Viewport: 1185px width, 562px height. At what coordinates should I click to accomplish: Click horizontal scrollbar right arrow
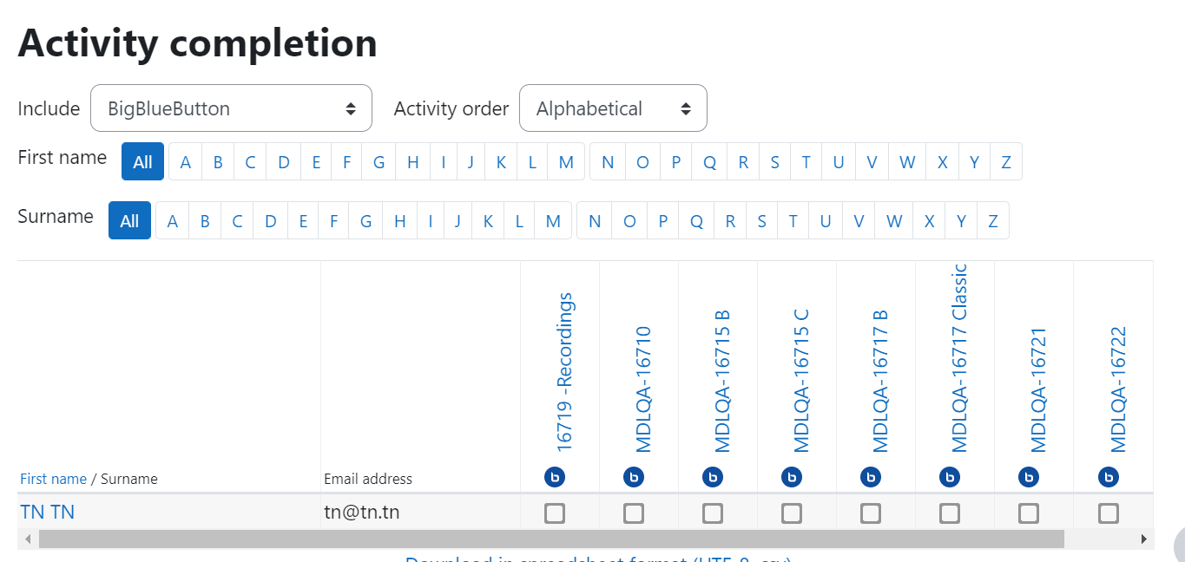tap(1145, 539)
